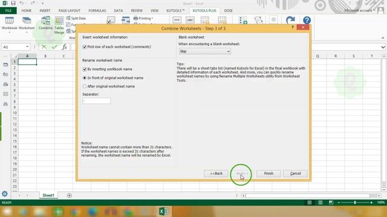Click the Excel icon in the taskbar
Image resolution: width=387 pixels, height=217 pixels.
163,212
